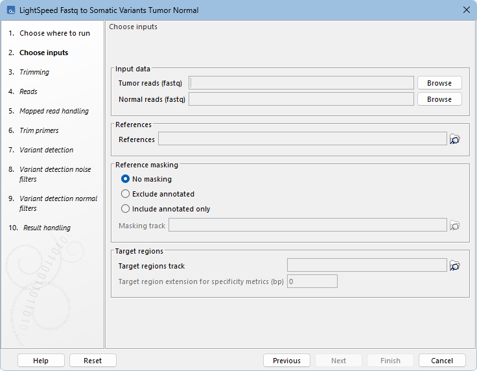Select the No masking radio option
The height and width of the screenshot is (371, 477).
click(x=125, y=179)
